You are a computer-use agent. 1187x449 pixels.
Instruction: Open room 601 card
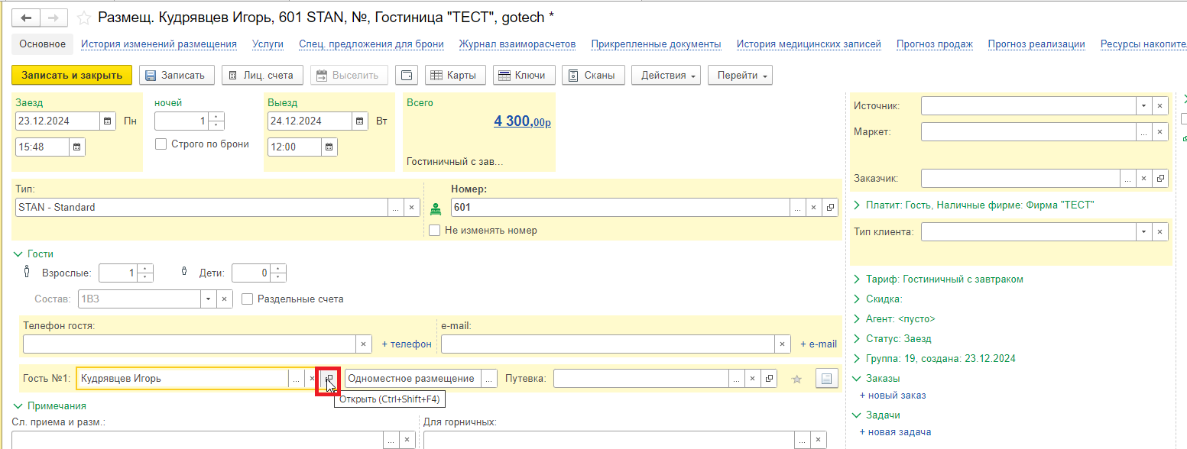click(x=829, y=208)
